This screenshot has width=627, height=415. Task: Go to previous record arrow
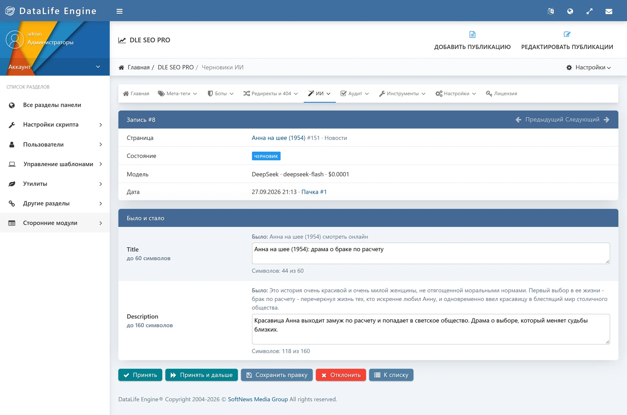(518, 120)
